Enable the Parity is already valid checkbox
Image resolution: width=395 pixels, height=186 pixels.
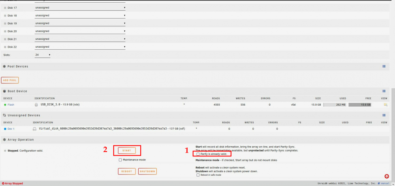[198, 154]
